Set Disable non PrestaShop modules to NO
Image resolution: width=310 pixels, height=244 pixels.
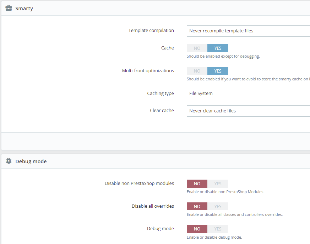point(197,184)
